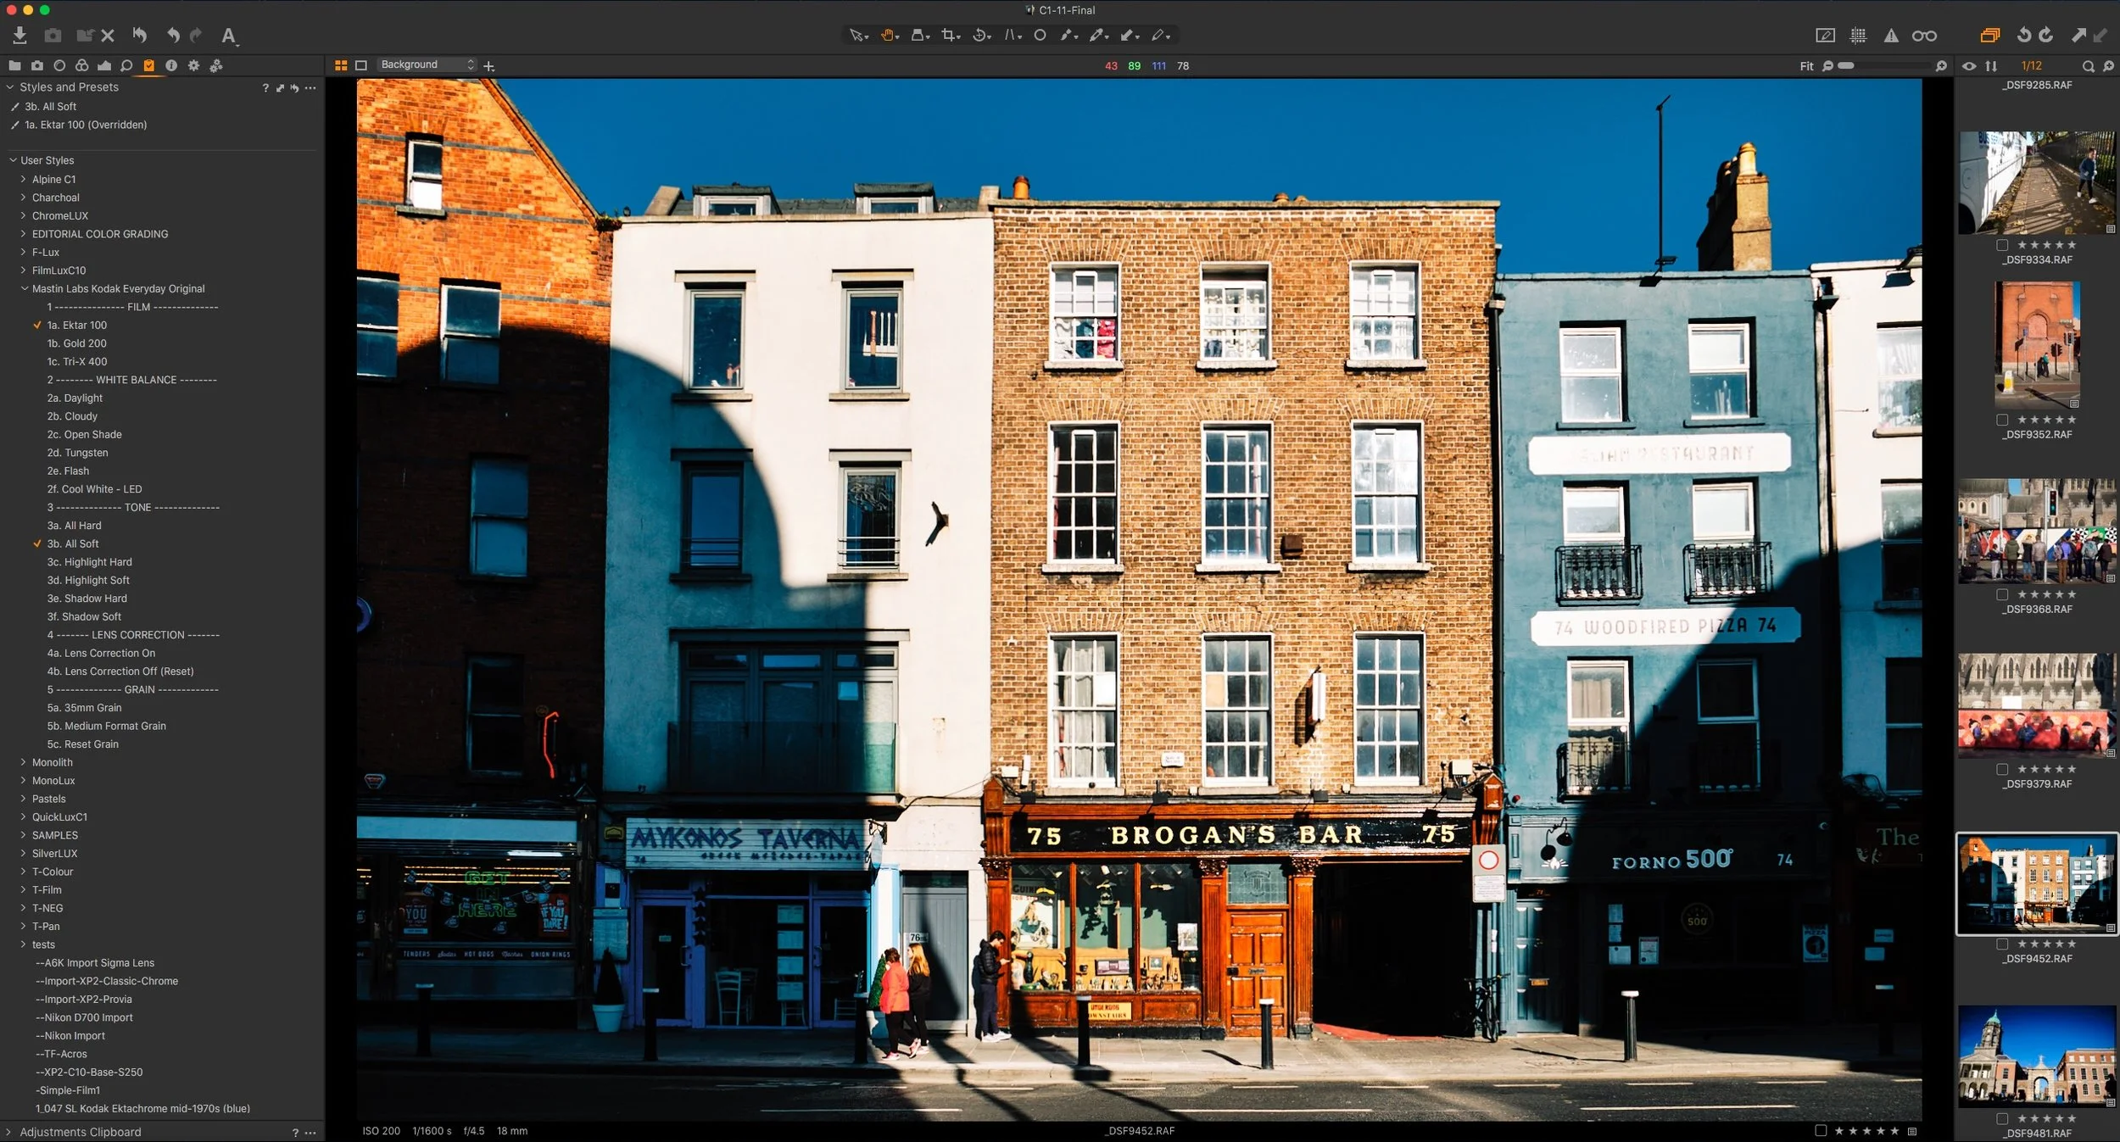
Task: Open the Output gear tool tab
Action: (193, 65)
